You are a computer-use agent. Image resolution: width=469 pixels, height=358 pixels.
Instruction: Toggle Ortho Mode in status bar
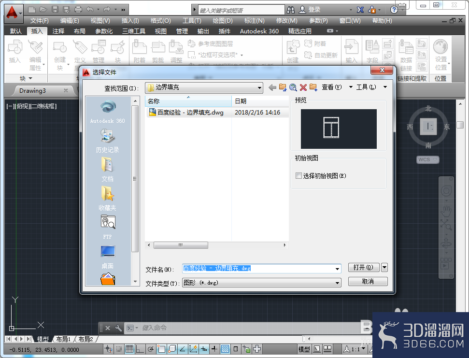(x=140, y=349)
